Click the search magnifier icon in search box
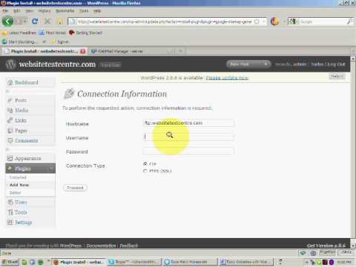The width and height of the screenshot is (356, 267). pyautogui.click(x=349, y=22)
